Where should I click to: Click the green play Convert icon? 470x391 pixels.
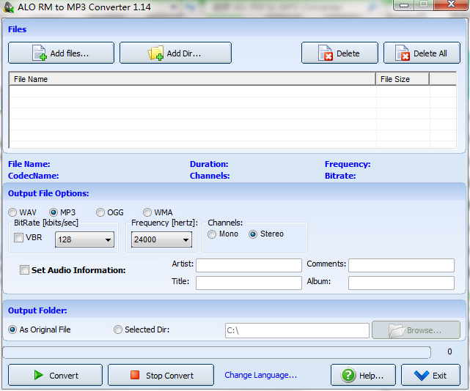(38, 375)
